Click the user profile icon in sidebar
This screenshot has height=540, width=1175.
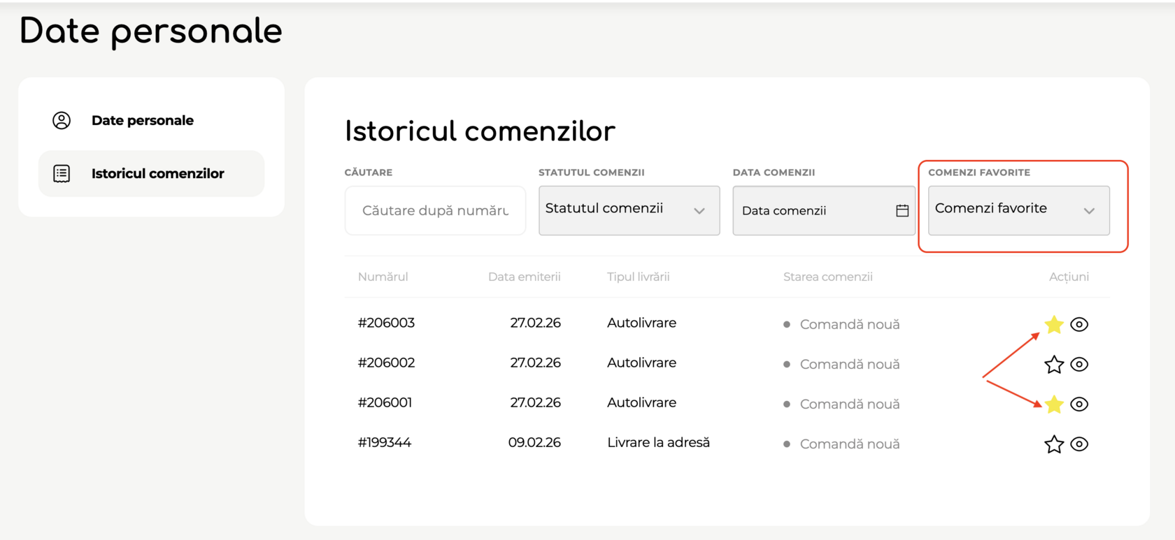62,120
